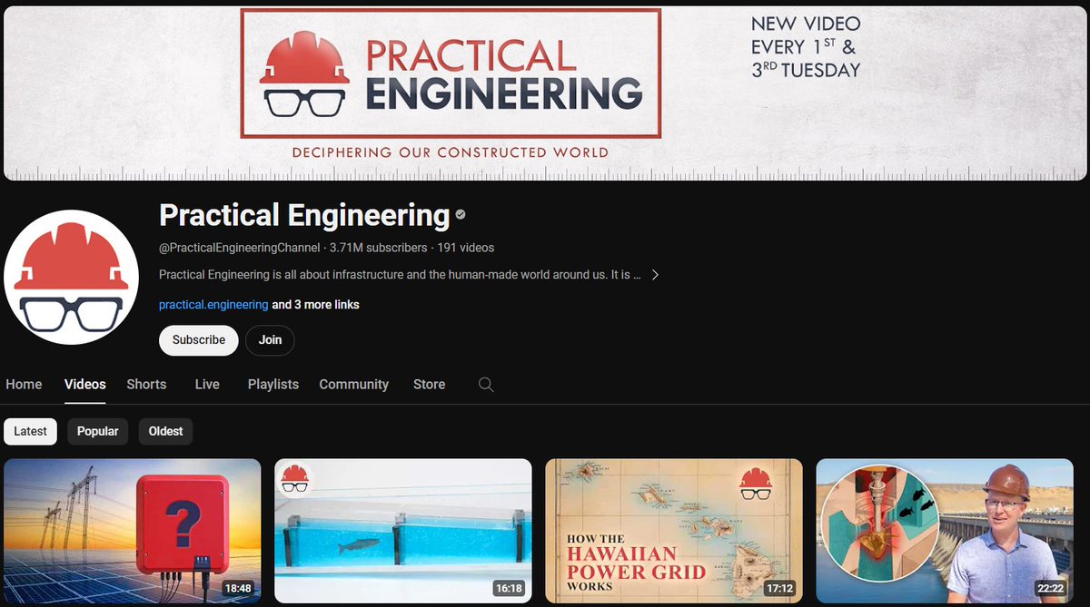The image size is (1090, 607).
Task: Open the Home tab
Action: click(24, 385)
